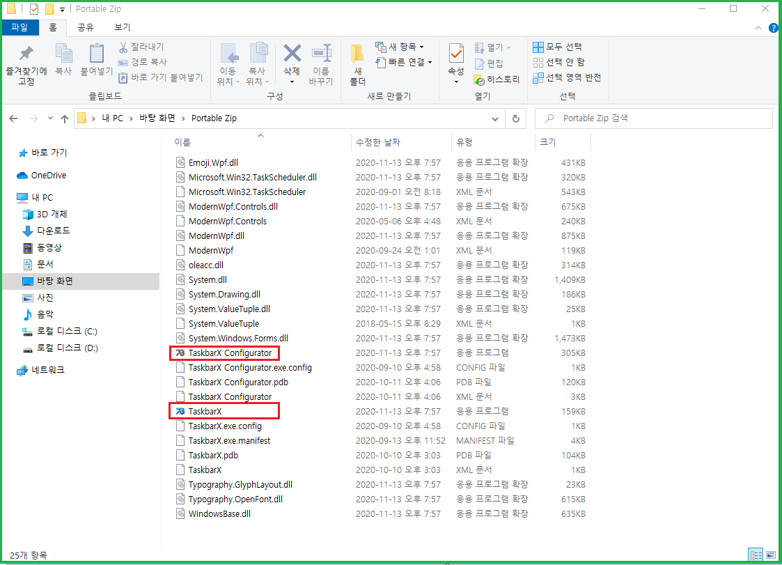This screenshot has width=782, height=565.
Task: Click the 편집 edit item
Action: 489,63
